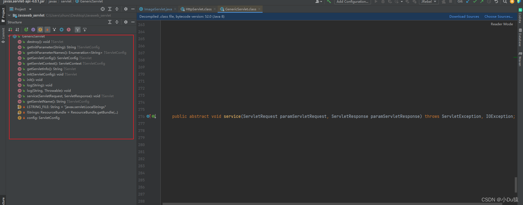Expand all nodes in the Structure panel

(110, 22)
